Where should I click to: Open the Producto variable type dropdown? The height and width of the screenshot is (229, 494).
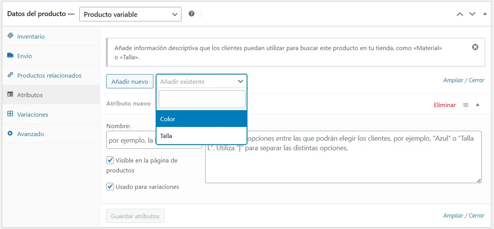click(x=130, y=15)
